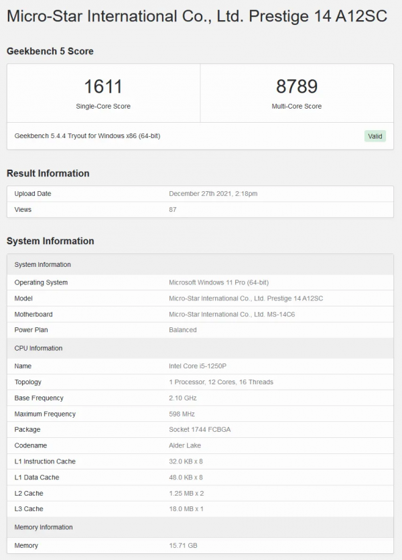402x560 pixels.
Task: Click the L3 Cache label
Action: point(29,508)
